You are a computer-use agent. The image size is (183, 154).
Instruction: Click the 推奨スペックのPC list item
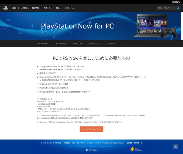tap(48, 73)
